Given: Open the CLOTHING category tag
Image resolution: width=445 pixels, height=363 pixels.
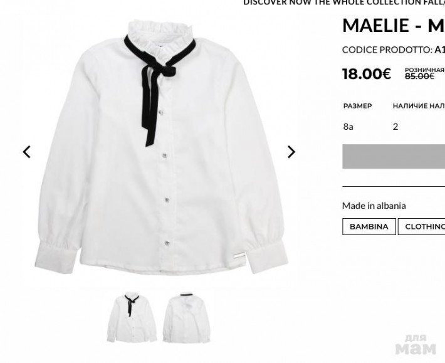Looking at the screenshot, I should tap(421, 226).
